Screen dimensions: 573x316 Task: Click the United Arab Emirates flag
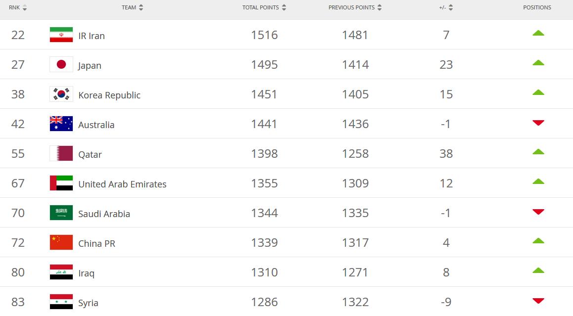(x=61, y=183)
